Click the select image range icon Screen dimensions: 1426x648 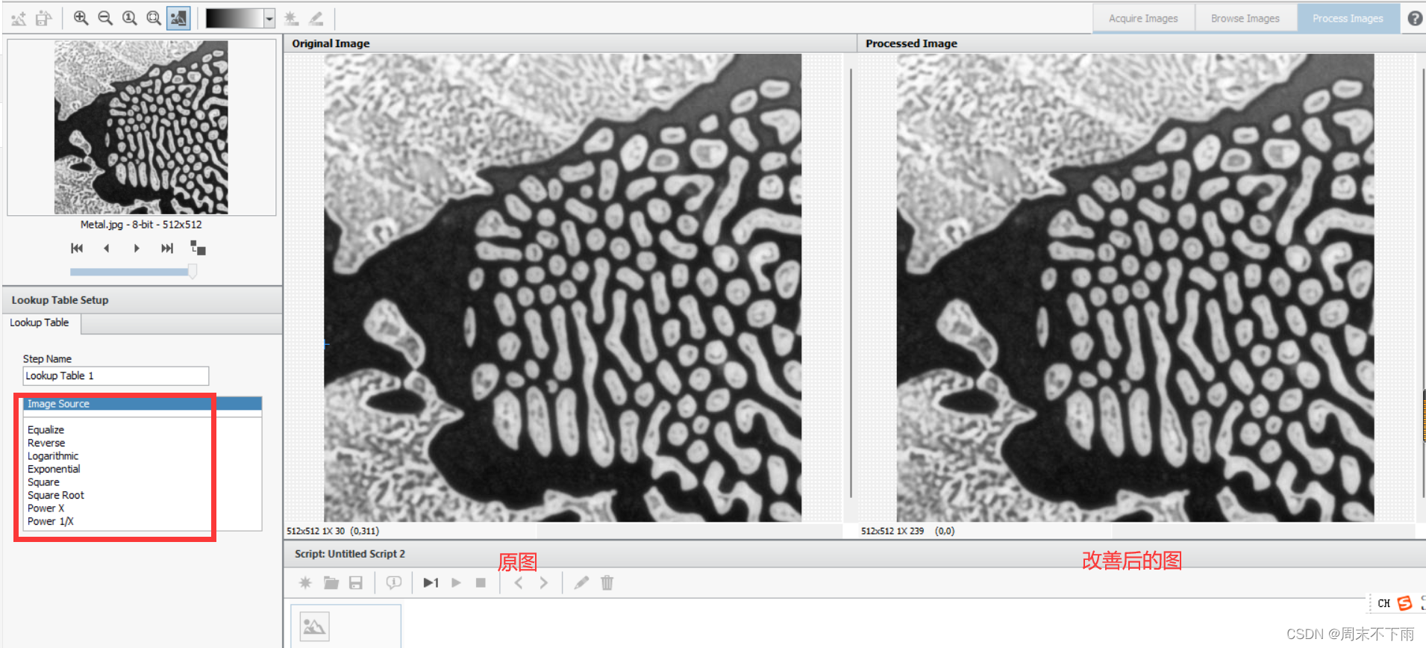[x=198, y=248]
